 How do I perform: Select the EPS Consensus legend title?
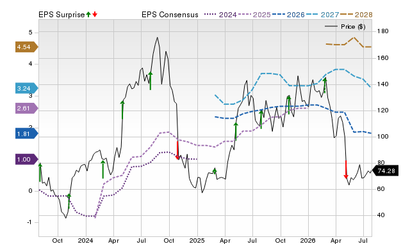(170, 15)
